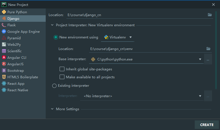This screenshot has width=220, height=130.
Task: Collapse Project Interpreter section chevron
Action: click(52, 25)
